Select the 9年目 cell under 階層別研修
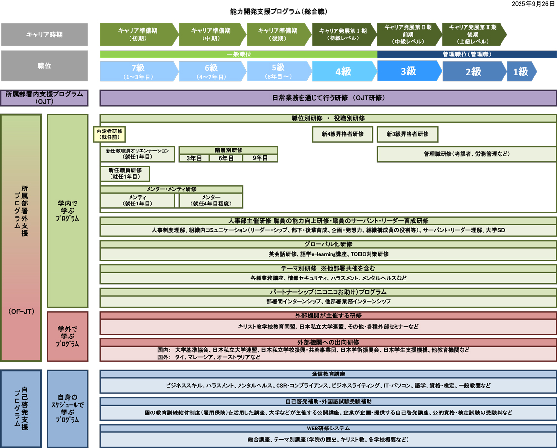This screenshot has height=448, width=557. (x=260, y=158)
